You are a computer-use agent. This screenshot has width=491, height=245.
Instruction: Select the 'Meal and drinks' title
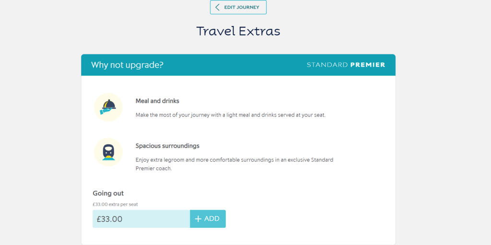[157, 101]
